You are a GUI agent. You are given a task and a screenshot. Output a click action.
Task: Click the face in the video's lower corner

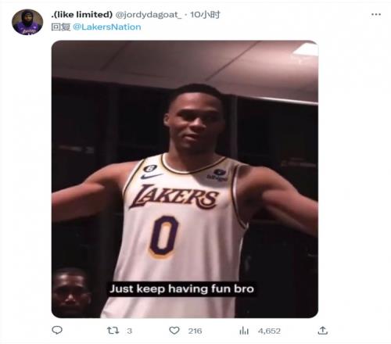(x=71, y=291)
